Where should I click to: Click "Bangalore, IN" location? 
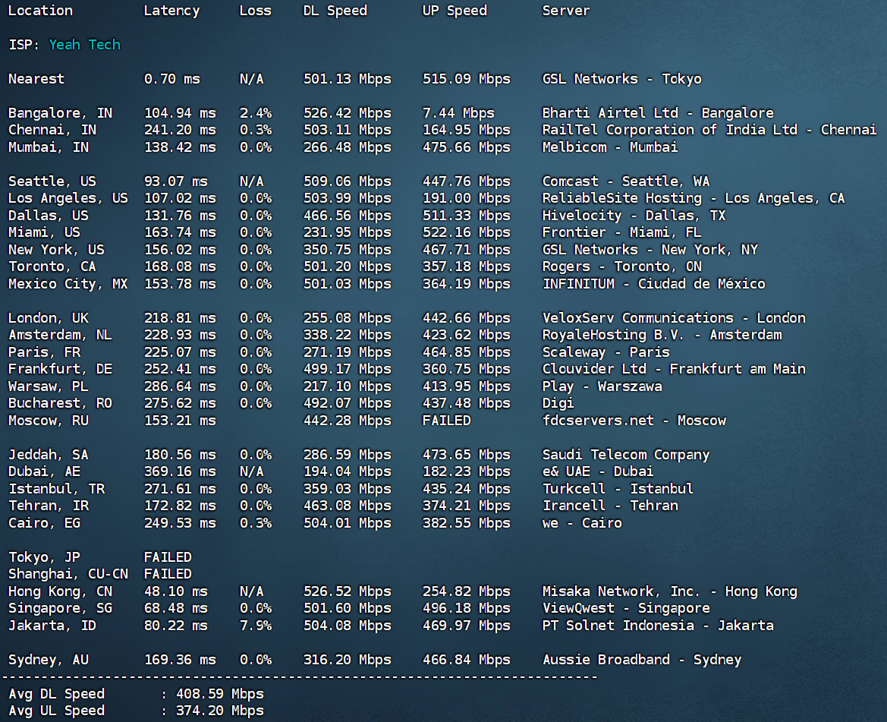pyautogui.click(x=60, y=113)
